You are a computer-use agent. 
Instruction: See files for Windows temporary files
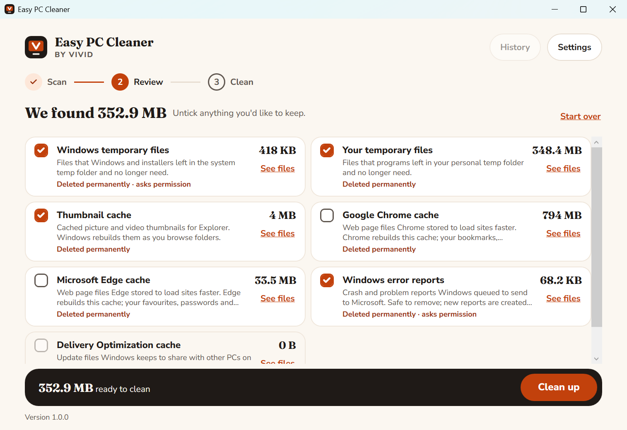[277, 168]
